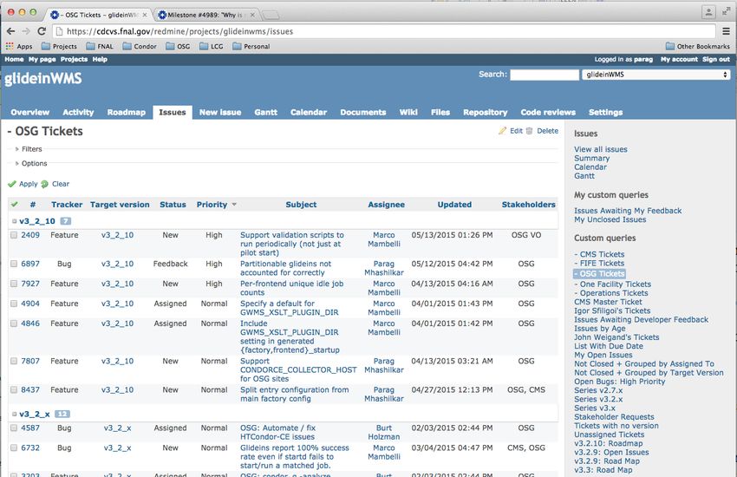The height and width of the screenshot is (477, 737).
Task: Click the Sign out link
Action: coord(716,59)
